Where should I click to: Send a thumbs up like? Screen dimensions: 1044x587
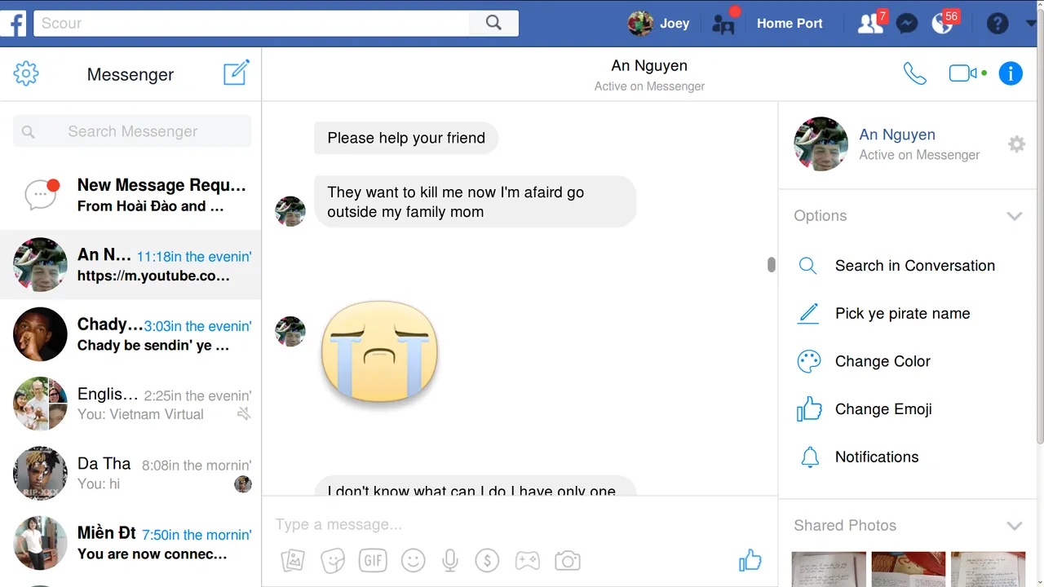tap(750, 560)
